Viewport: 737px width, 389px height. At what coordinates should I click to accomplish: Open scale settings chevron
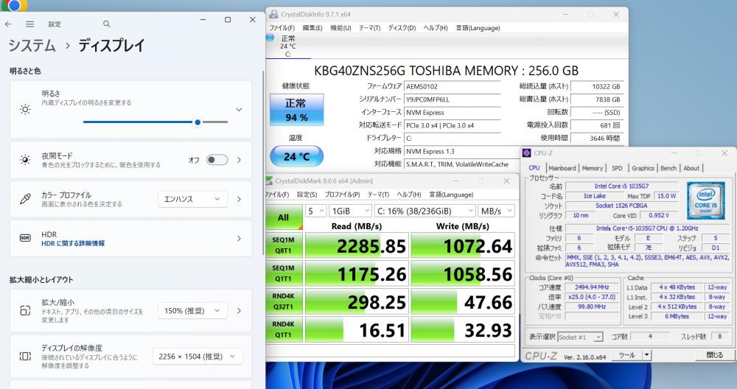[x=239, y=311]
